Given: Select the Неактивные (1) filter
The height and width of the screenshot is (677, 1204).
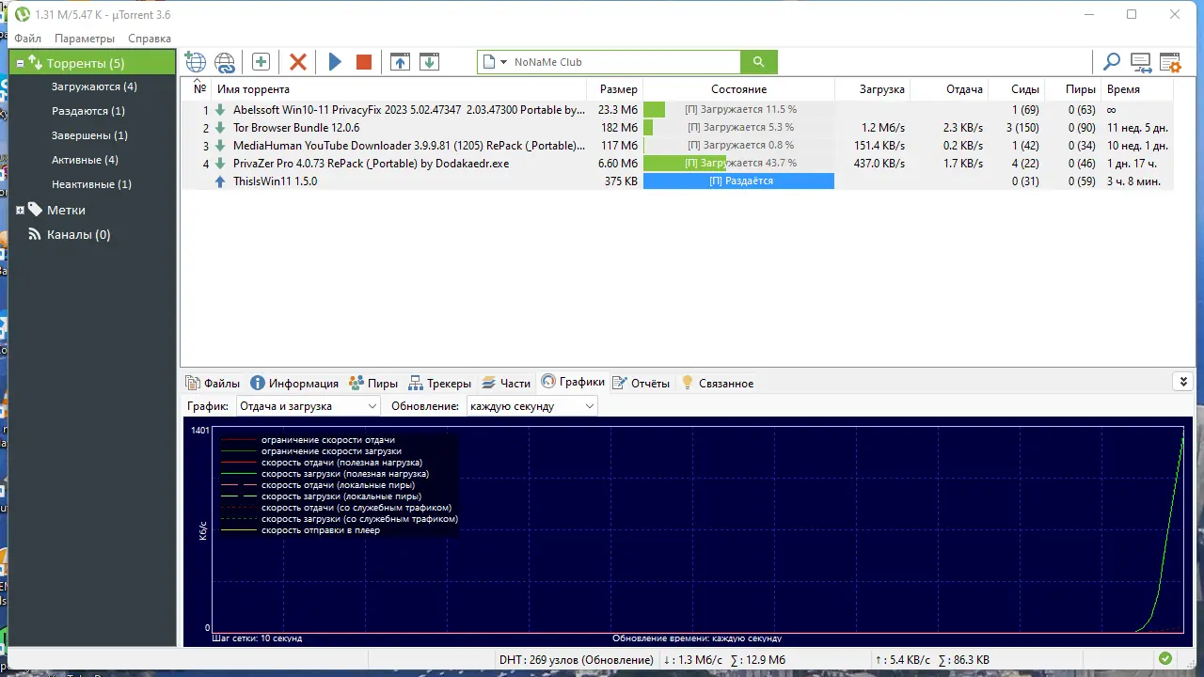Looking at the screenshot, I should click(91, 184).
